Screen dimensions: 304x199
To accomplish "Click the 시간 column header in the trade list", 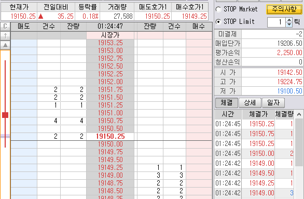I will pyautogui.click(x=228, y=114).
